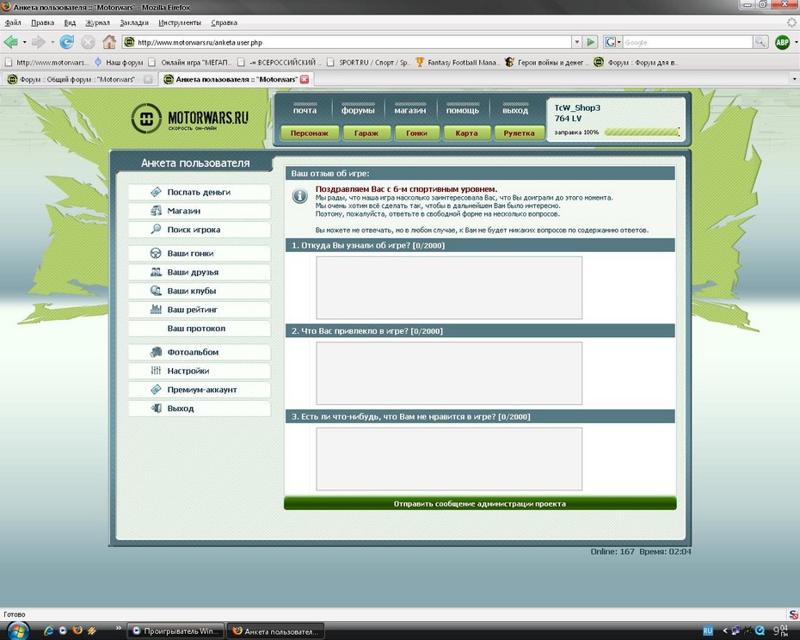The image size is (800, 640).
Task: Click выход in the top navigation
Action: pos(514,110)
